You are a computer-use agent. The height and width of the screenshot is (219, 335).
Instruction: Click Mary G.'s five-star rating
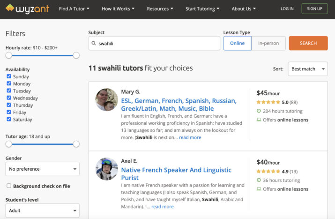point(268,102)
